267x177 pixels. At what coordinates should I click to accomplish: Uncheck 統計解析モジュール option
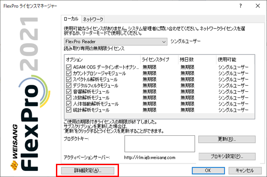pos(69,110)
